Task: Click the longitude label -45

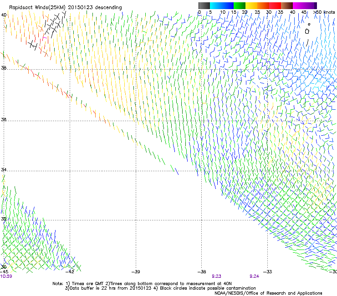Action: coord(4,271)
